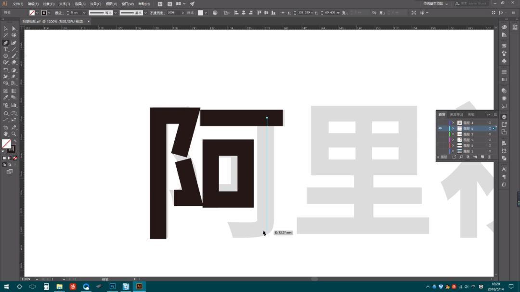The width and height of the screenshot is (520, 292).
Task: Open the 文件(F) menu
Action: point(18,4)
